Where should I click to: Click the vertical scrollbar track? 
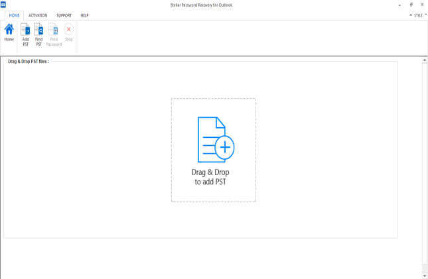(425, 166)
